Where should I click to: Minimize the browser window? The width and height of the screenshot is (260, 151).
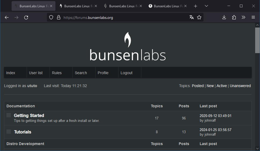tap(229, 6)
